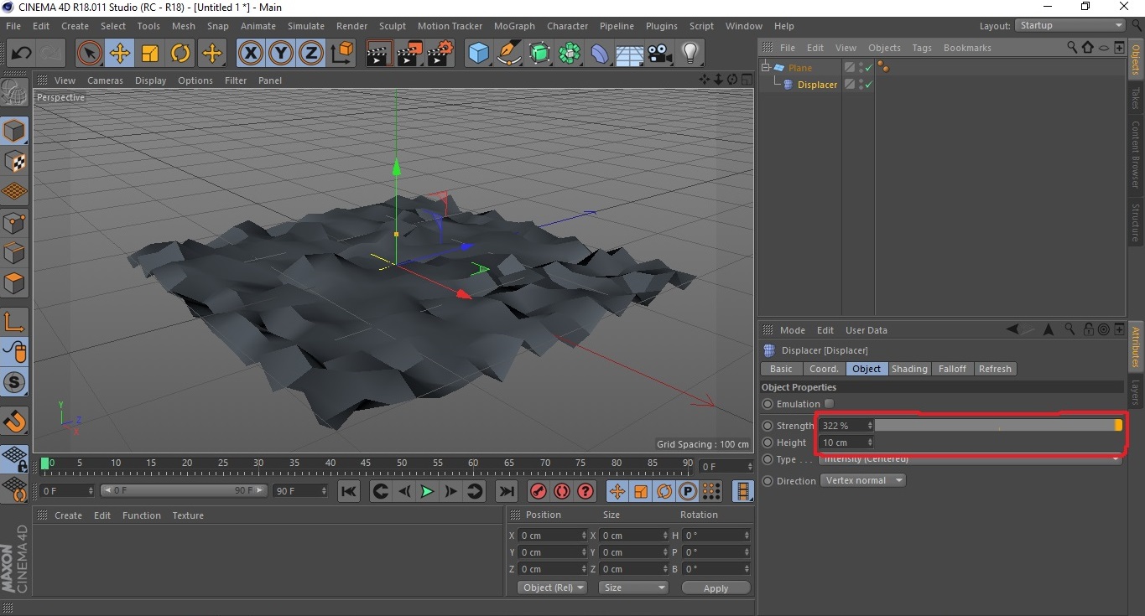This screenshot has width=1145, height=616.
Task: Click the Strength slider bar
Action: [x=998, y=426]
